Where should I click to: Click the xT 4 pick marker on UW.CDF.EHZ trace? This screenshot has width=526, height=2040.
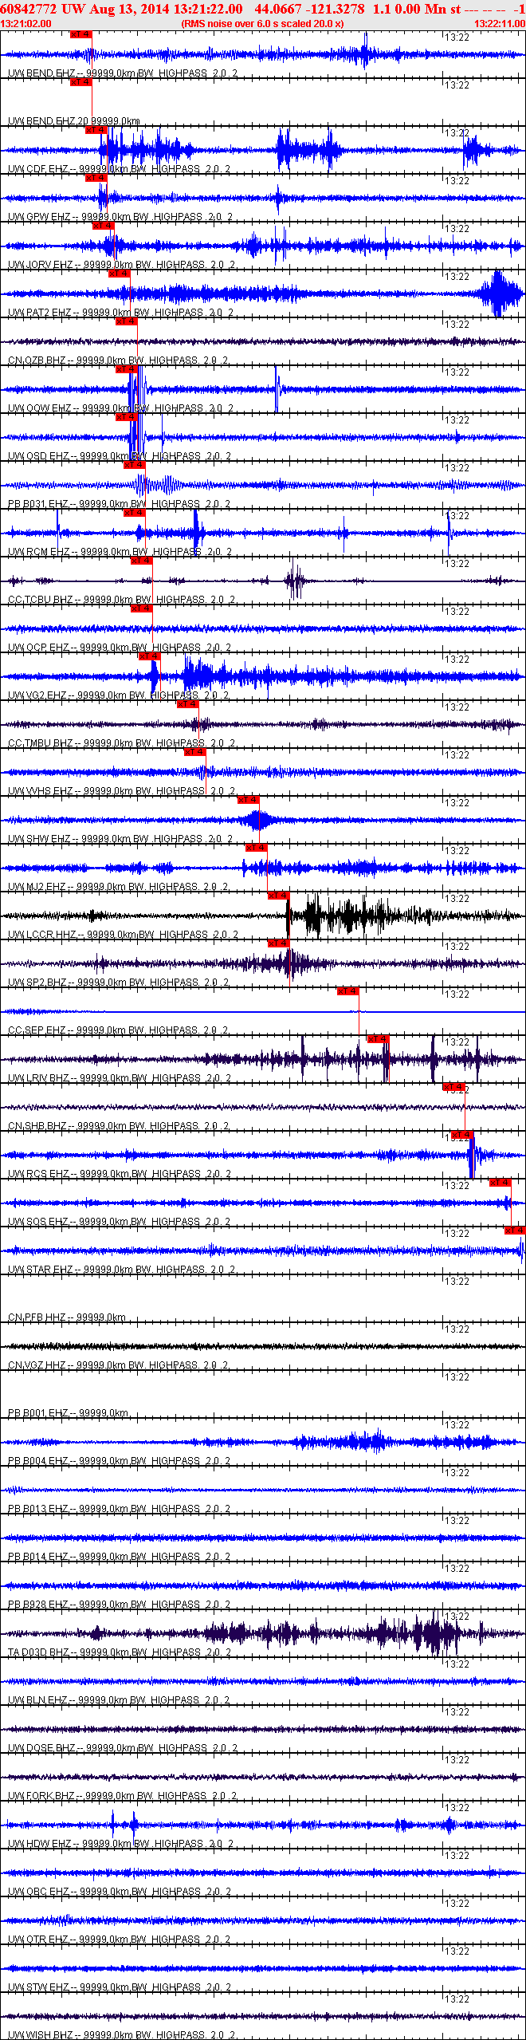pos(96,130)
